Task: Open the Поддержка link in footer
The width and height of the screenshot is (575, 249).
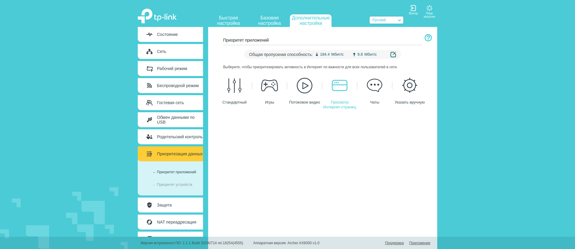Action: (394, 243)
